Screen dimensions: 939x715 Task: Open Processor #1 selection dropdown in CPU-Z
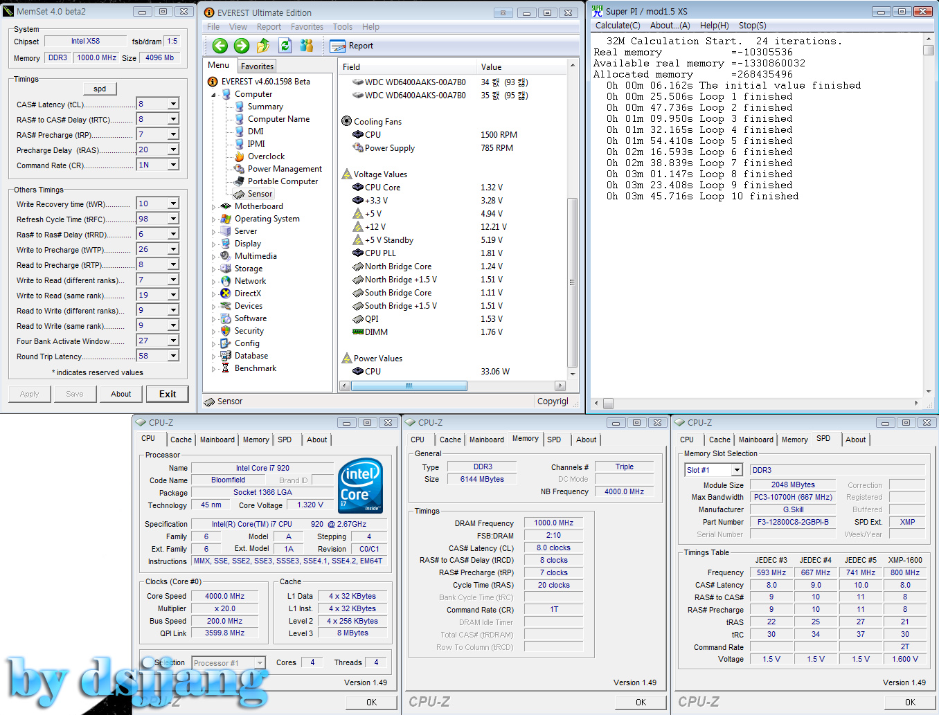click(x=260, y=663)
